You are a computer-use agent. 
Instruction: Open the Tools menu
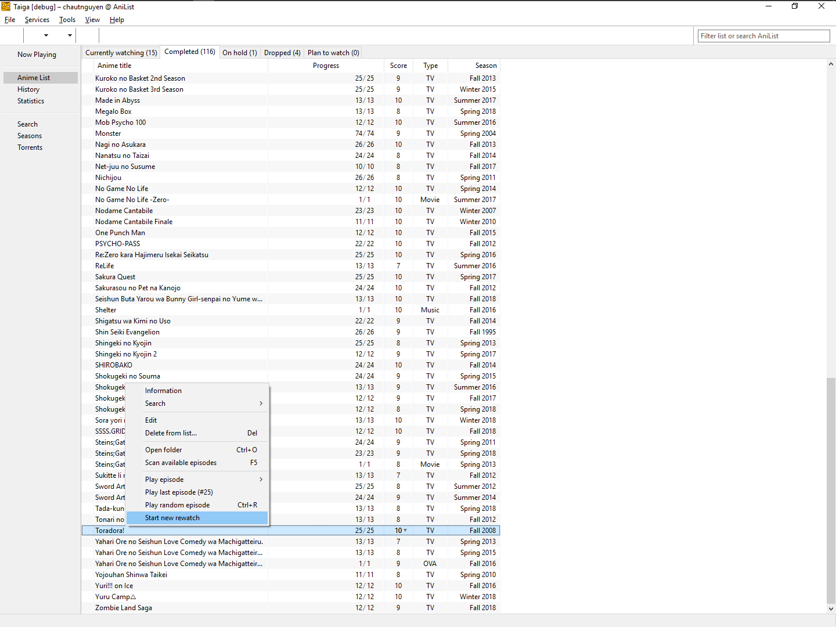(x=67, y=20)
